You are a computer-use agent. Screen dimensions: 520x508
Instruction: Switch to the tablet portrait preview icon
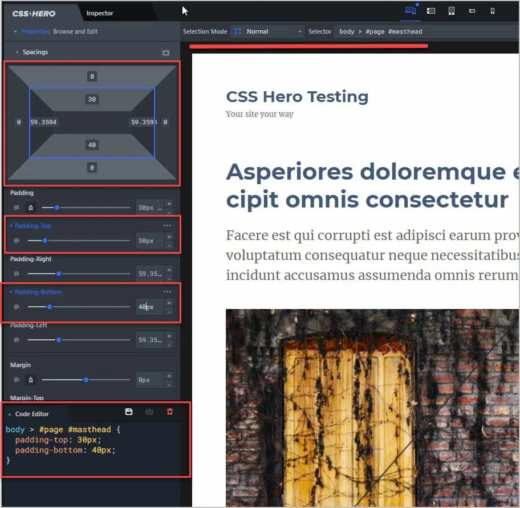[x=452, y=11]
